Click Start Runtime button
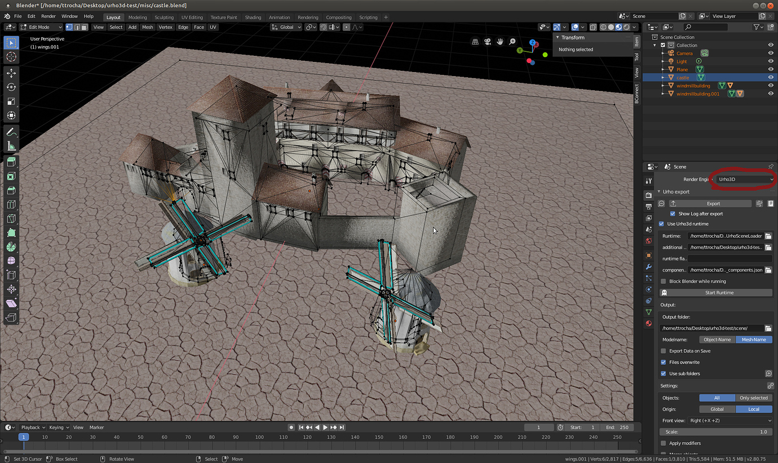Viewport: 778px width, 463px height. tap(715, 292)
